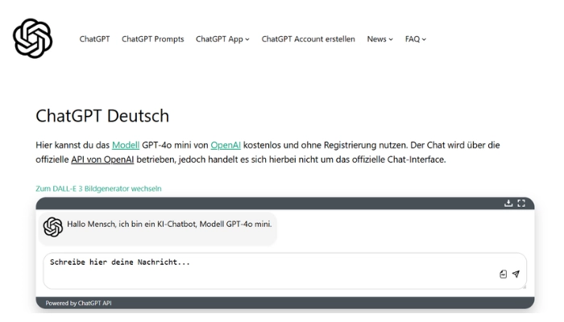Click the Powered by ChatGPT API text

pyautogui.click(x=78, y=303)
